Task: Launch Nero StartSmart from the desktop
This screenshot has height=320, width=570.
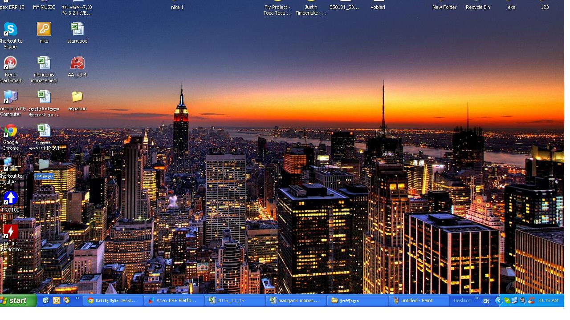Action: (x=10, y=63)
